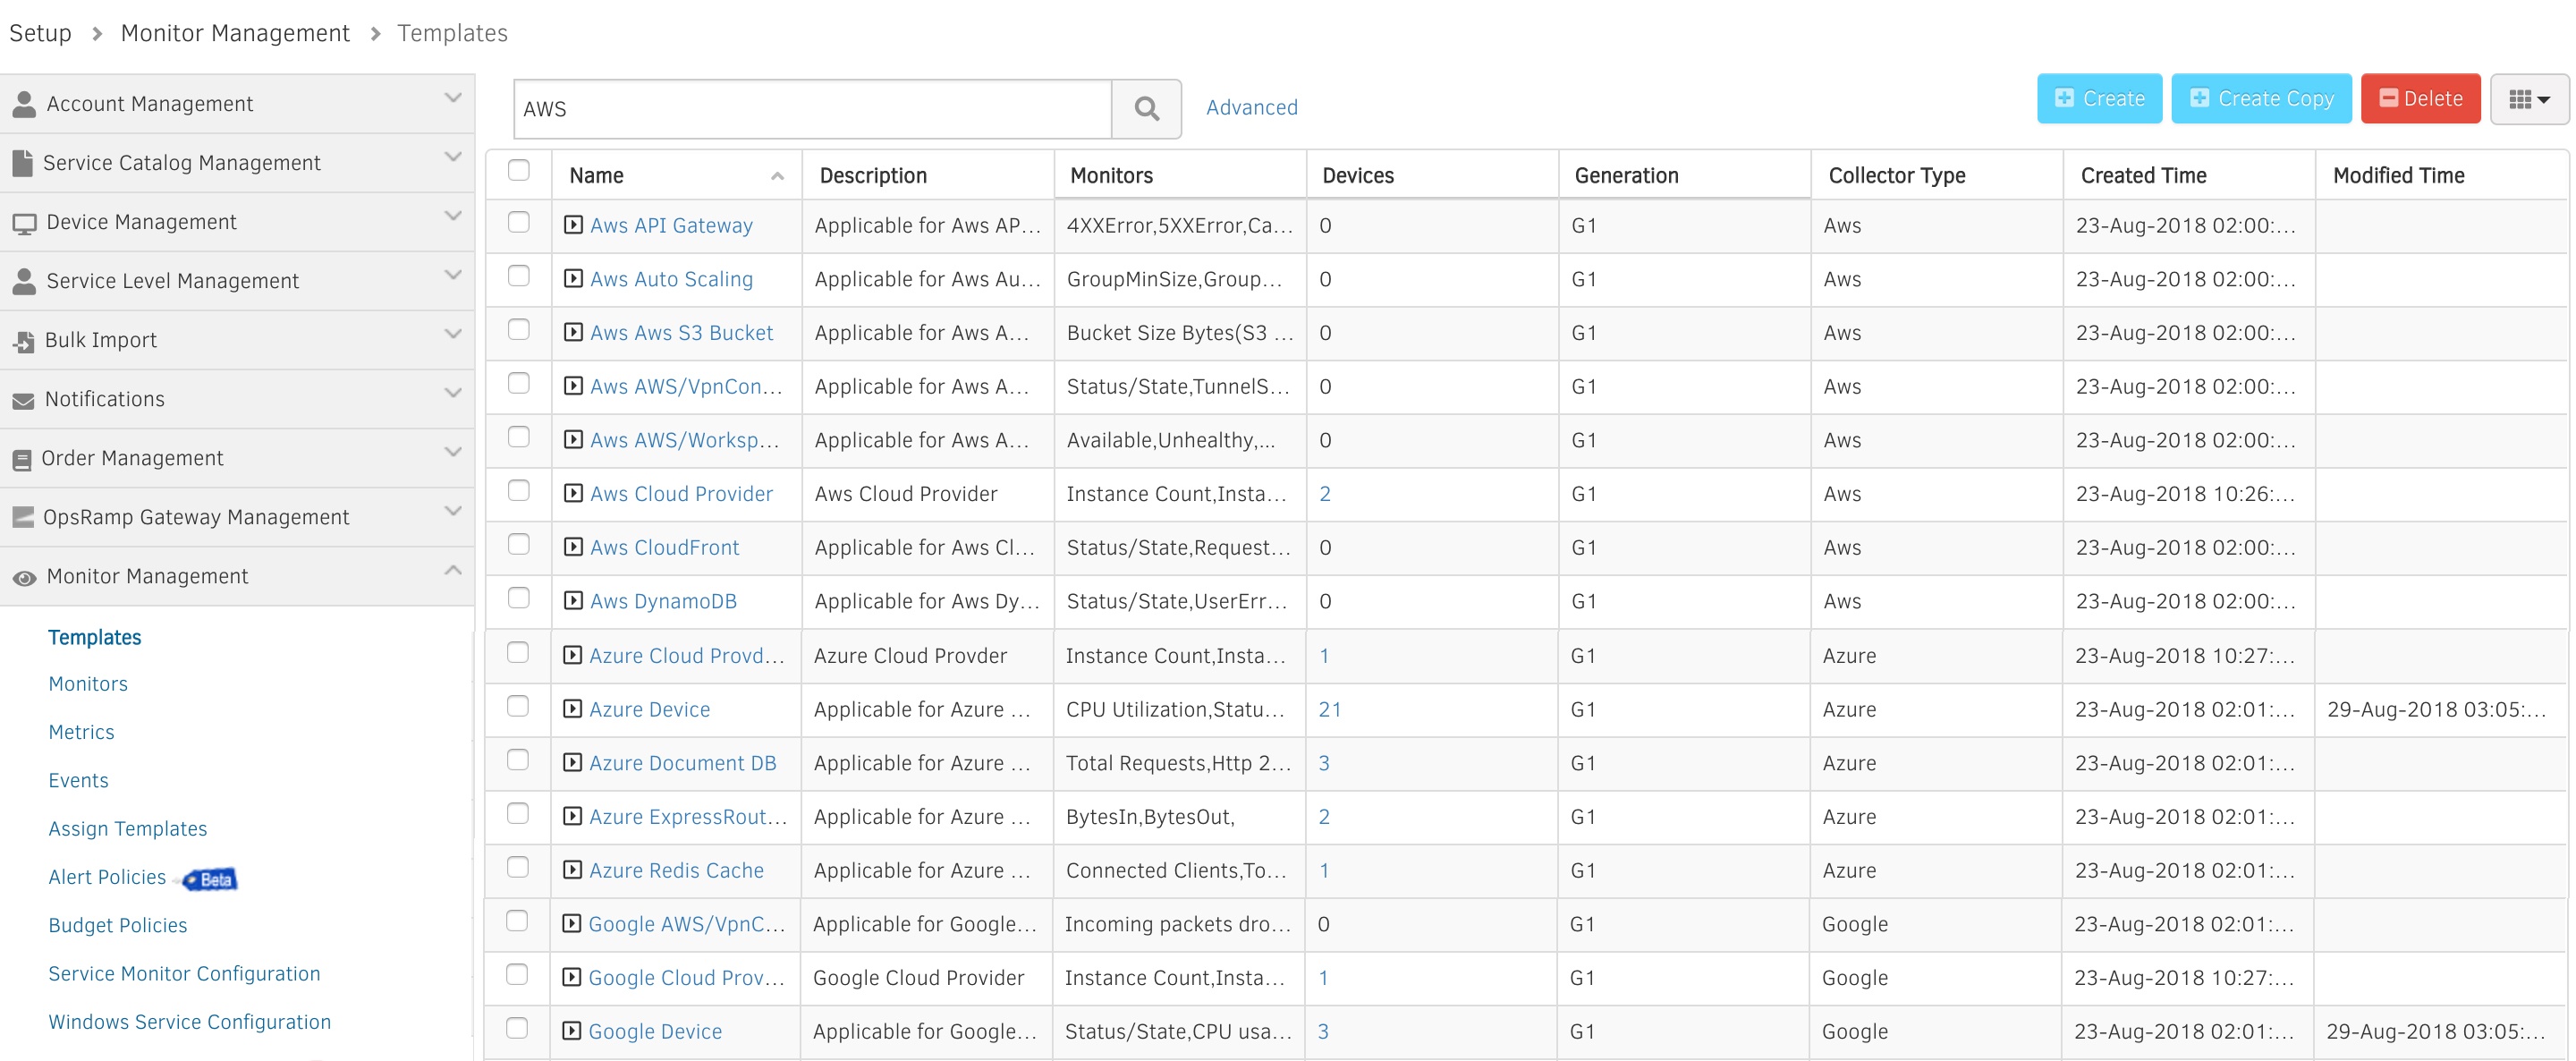Expand row arrow icon for Aws DynamoDB
Screen dimensions: 2576x1061
573,601
